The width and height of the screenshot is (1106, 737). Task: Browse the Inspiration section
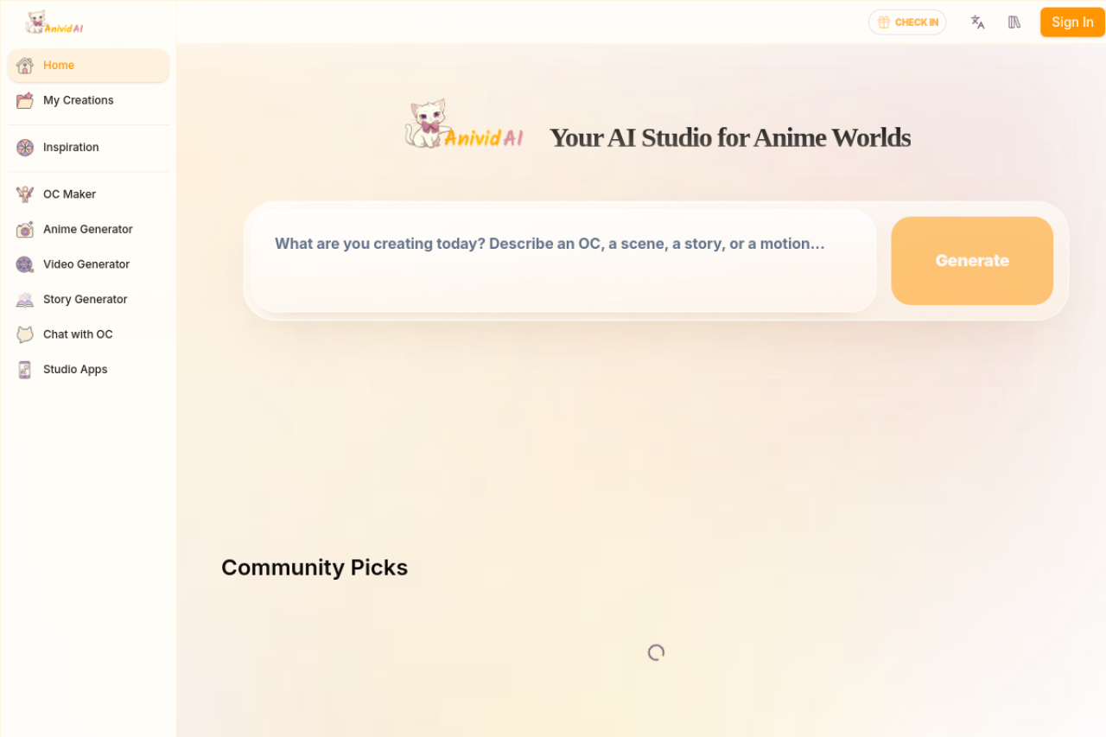point(88,148)
